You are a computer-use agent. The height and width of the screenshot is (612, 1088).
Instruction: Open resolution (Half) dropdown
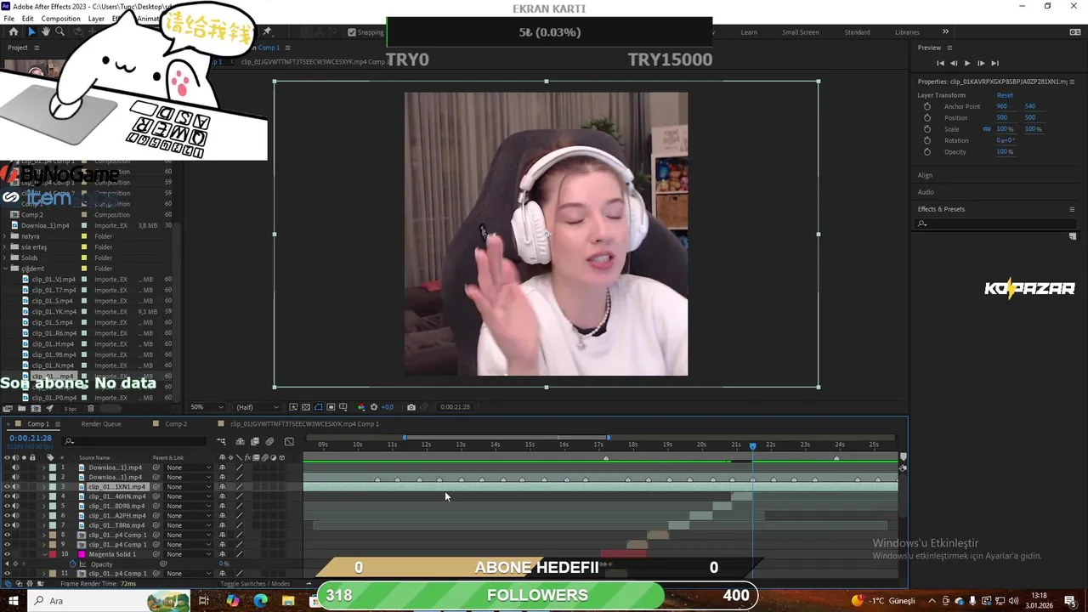[257, 407]
